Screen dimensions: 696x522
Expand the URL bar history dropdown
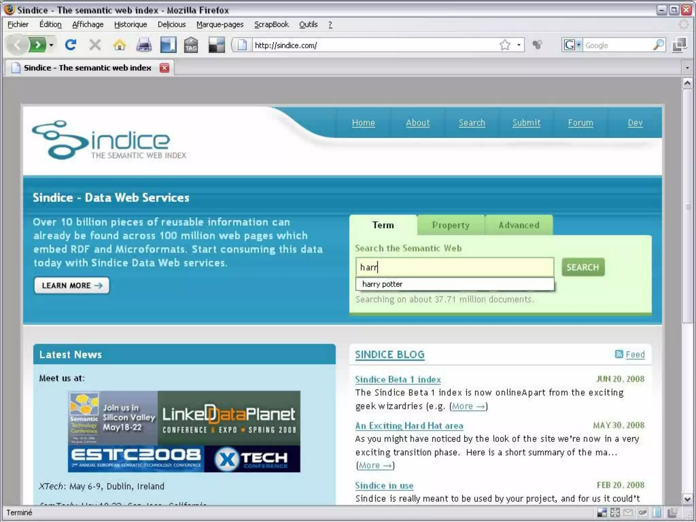[x=519, y=45]
